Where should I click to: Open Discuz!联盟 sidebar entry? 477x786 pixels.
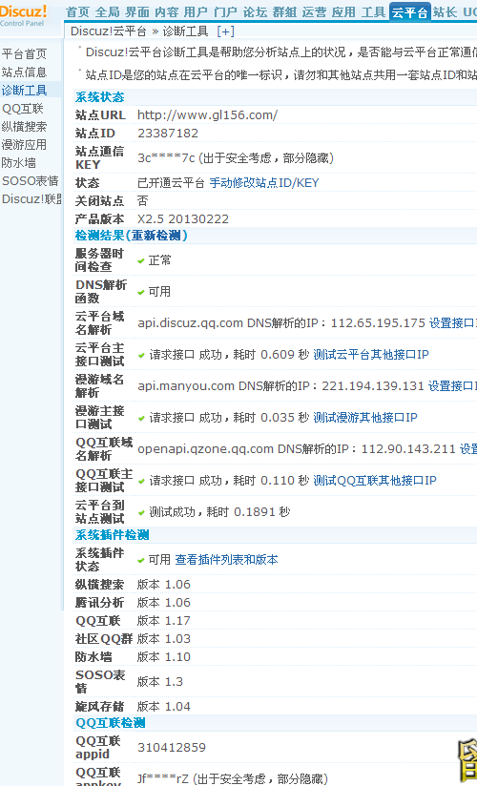[x=31, y=199]
